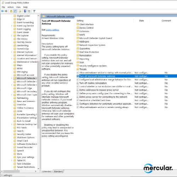177x177 pixels.
Task: Switch to the Extended tab
Action: coord(47,171)
